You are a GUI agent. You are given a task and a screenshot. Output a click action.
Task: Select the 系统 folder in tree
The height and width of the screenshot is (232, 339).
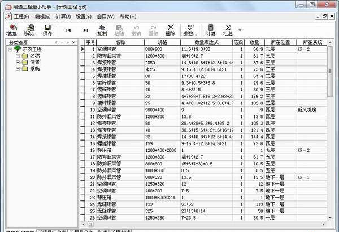click(x=34, y=68)
